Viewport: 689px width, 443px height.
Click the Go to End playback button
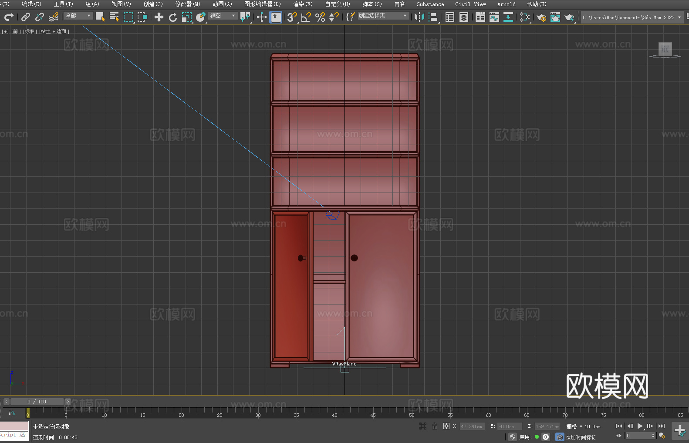[662, 426]
